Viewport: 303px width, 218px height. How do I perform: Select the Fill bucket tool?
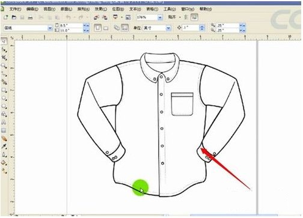(x=4, y=163)
